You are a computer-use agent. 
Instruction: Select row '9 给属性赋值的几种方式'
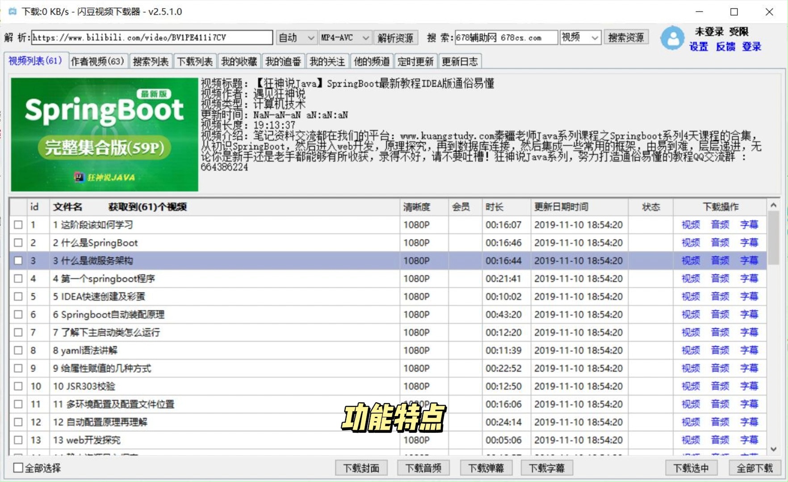coord(388,368)
